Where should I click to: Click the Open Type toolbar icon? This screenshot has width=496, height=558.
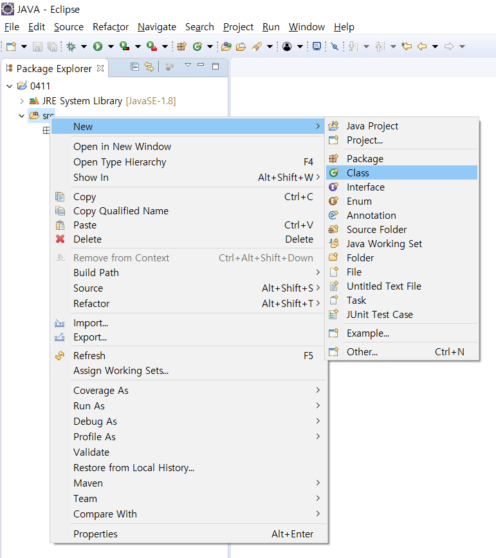(x=226, y=46)
